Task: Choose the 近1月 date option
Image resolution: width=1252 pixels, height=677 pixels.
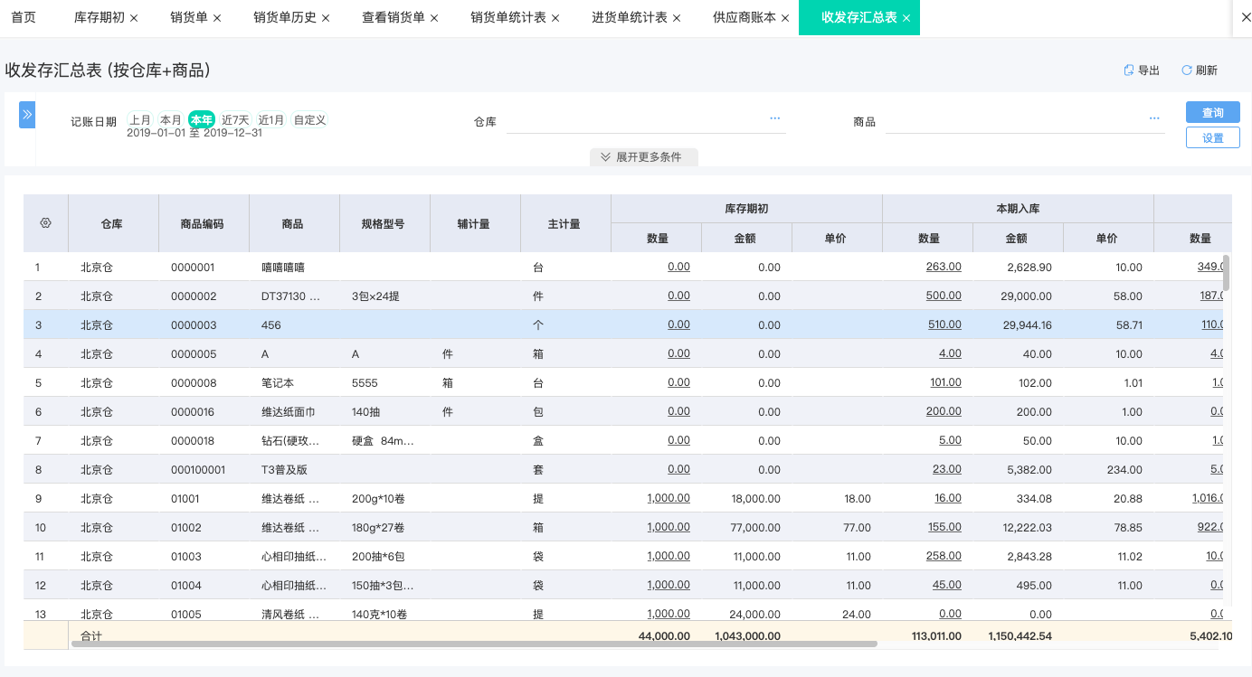Action: tap(270, 118)
